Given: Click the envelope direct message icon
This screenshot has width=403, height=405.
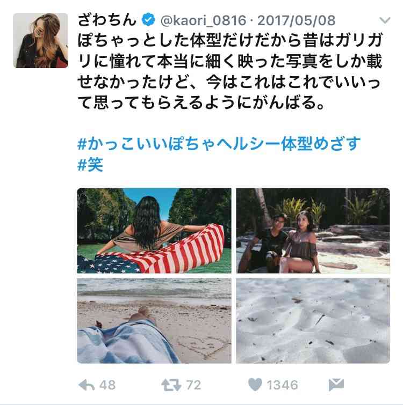Looking at the screenshot, I should [x=336, y=385].
